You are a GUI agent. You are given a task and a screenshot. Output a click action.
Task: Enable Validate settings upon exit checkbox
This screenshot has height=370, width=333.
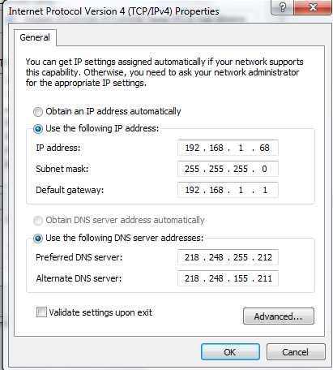(41, 312)
